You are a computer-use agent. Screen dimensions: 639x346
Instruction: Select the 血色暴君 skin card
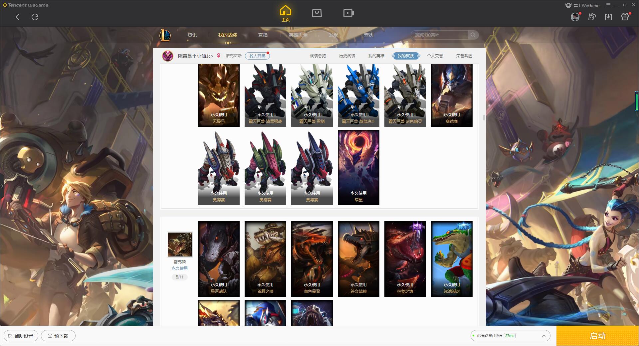click(x=312, y=259)
